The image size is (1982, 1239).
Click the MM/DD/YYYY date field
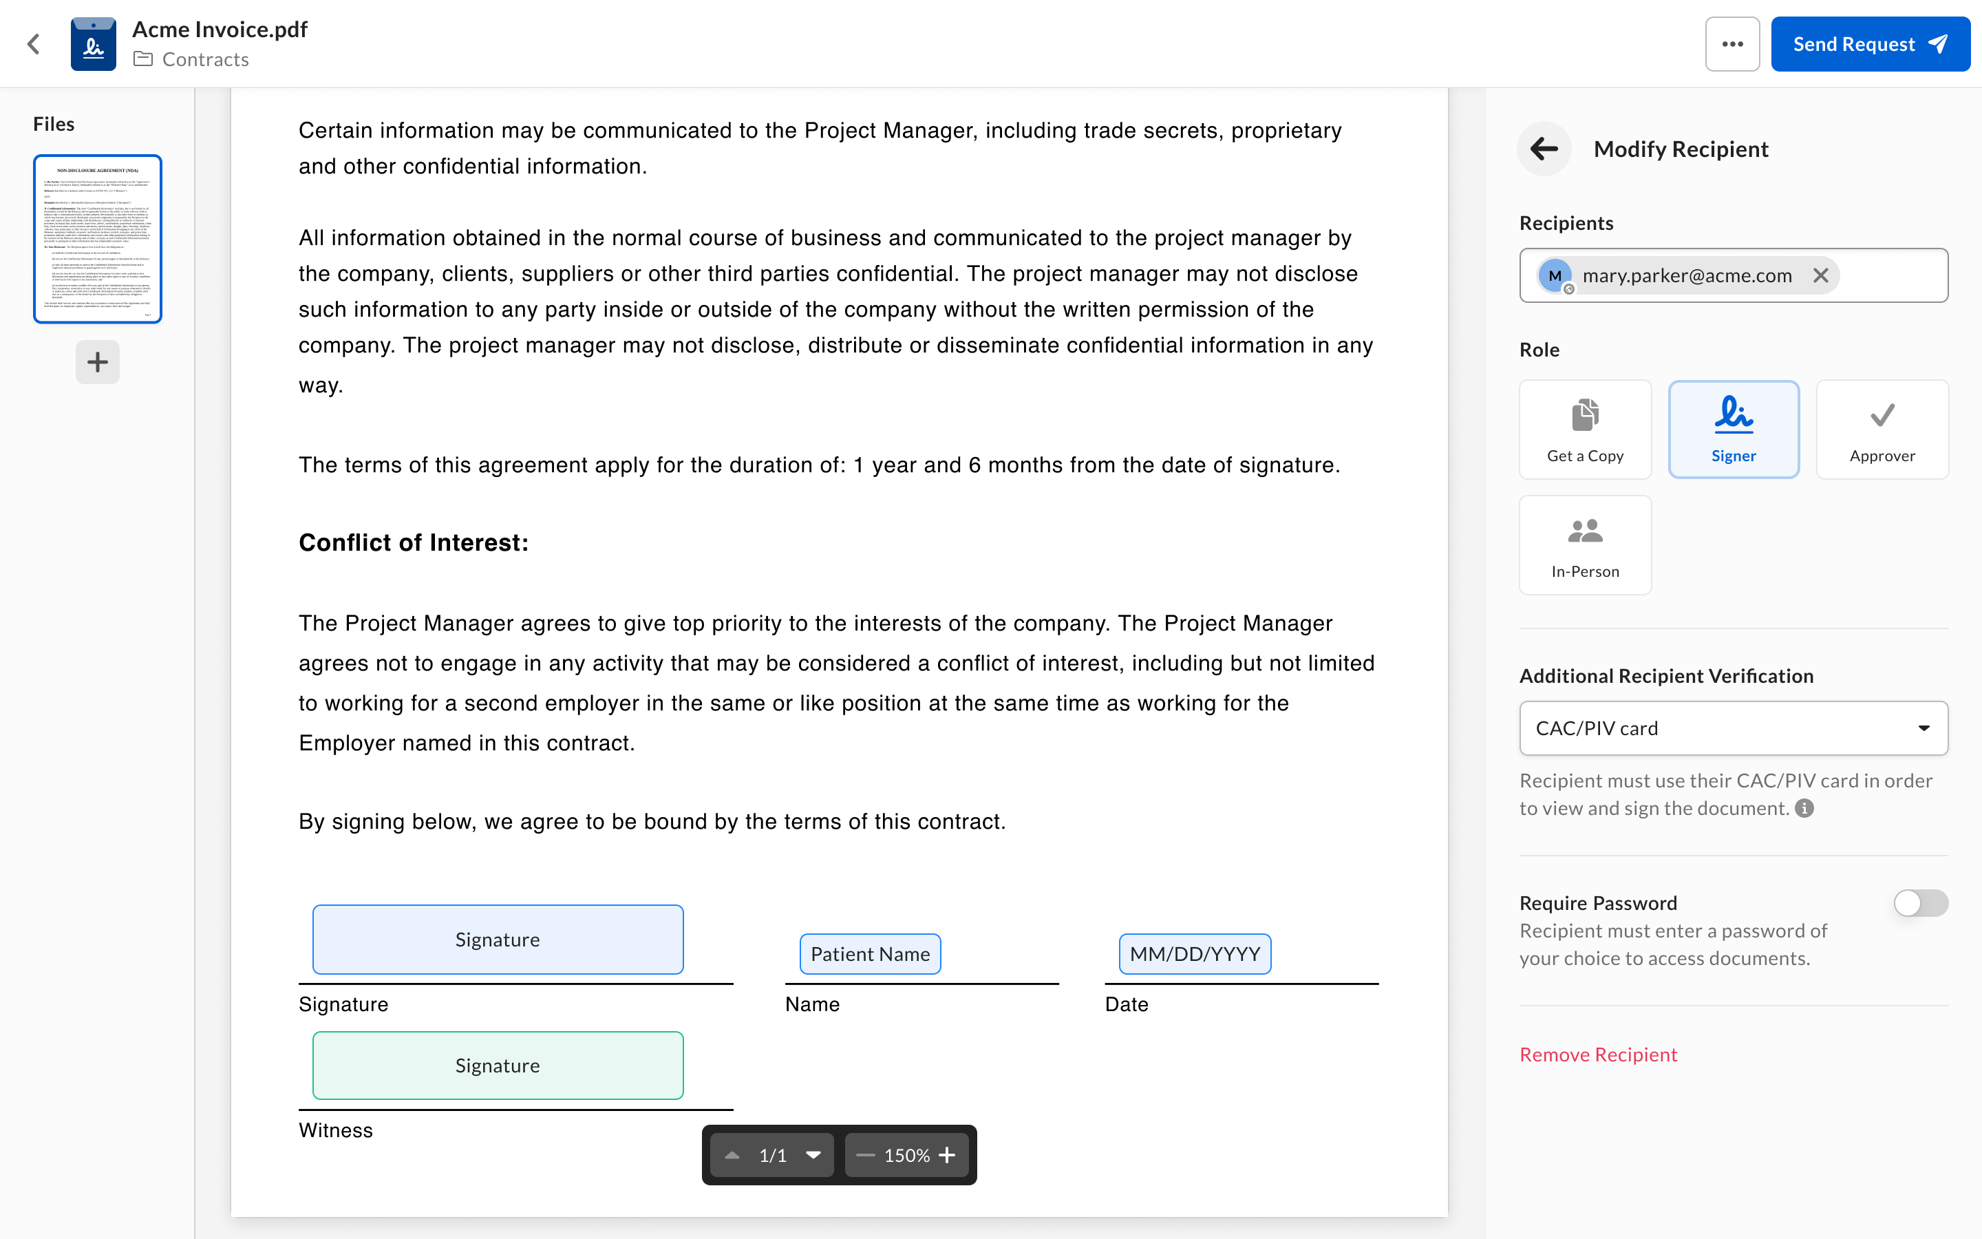1194,954
